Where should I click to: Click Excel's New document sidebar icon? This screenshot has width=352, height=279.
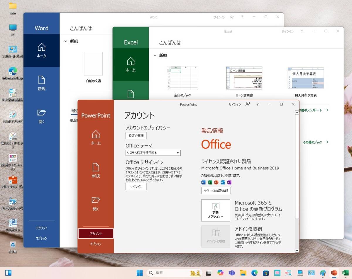pyautogui.click(x=131, y=94)
